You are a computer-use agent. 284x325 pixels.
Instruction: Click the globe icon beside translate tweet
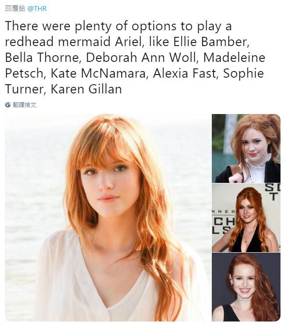(8, 105)
